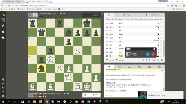Expand board to fullscreen with the arrows icon
The image size is (186, 104).
click(x=102, y=14)
